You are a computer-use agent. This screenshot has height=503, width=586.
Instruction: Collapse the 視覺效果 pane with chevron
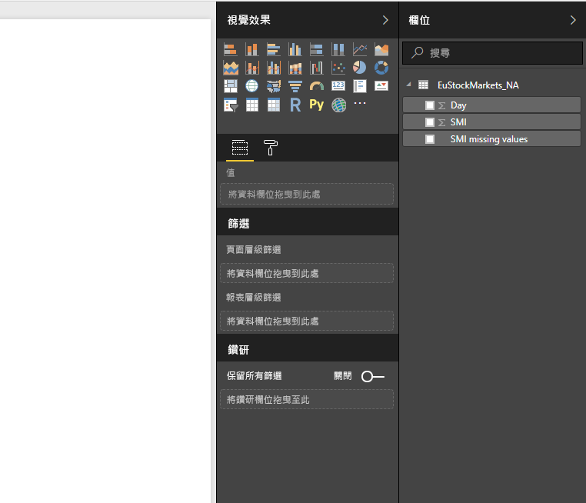point(385,20)
